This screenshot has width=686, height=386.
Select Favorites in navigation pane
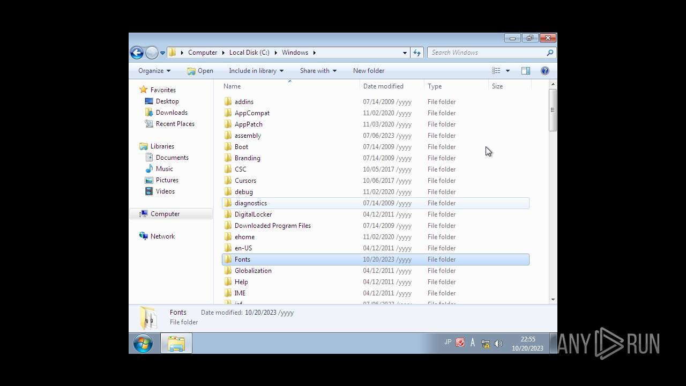[163, 90]
